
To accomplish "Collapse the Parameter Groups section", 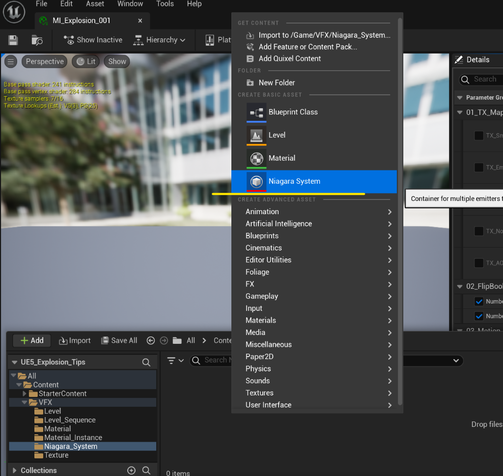I will [x=460, y=98].
